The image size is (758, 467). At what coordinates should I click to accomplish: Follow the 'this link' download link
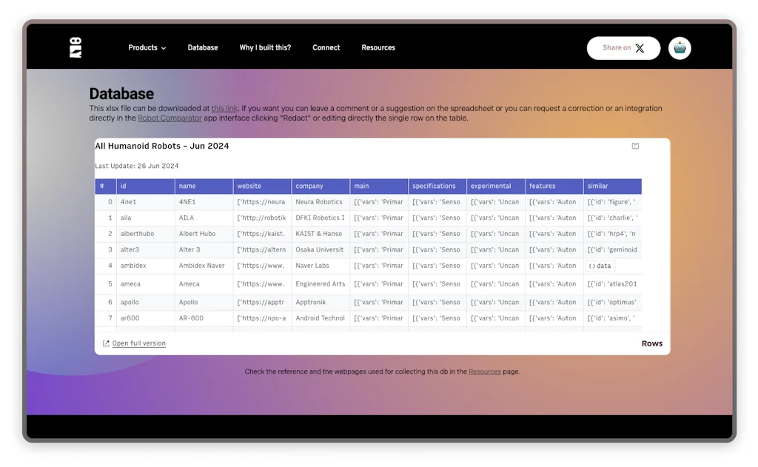click(x=224, y=108)
